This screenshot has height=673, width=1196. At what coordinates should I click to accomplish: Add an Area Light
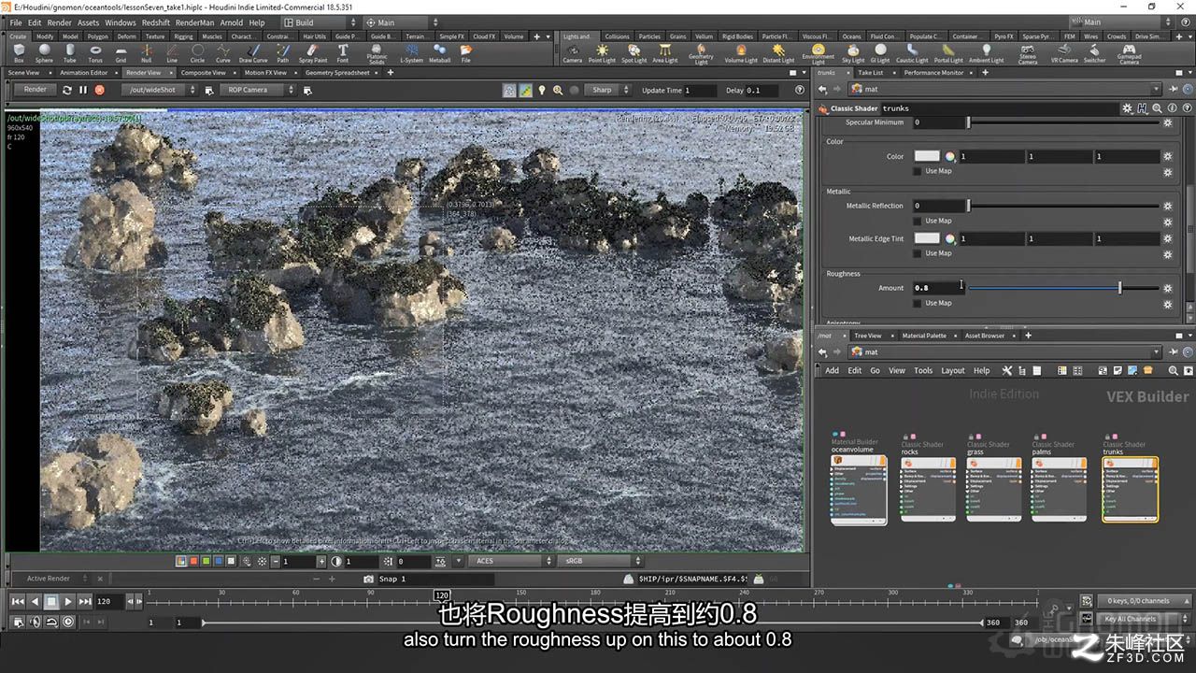(x=664, y=53)
